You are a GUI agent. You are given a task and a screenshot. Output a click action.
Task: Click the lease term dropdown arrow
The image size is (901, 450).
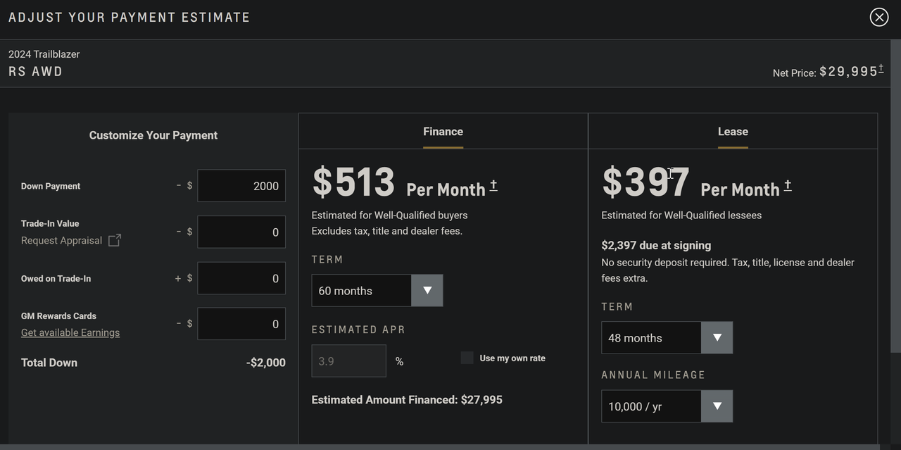coord(717,338)
